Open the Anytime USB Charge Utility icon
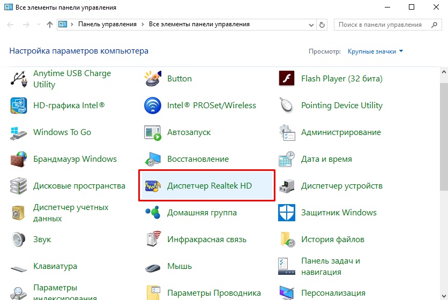The width and height of the screenshot is (448, 300). click(19, 79)
